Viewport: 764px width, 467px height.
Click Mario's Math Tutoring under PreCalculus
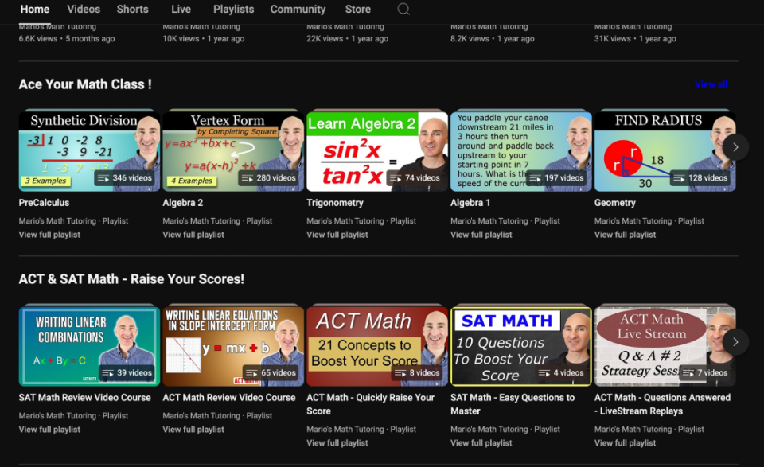pos(57,221)
